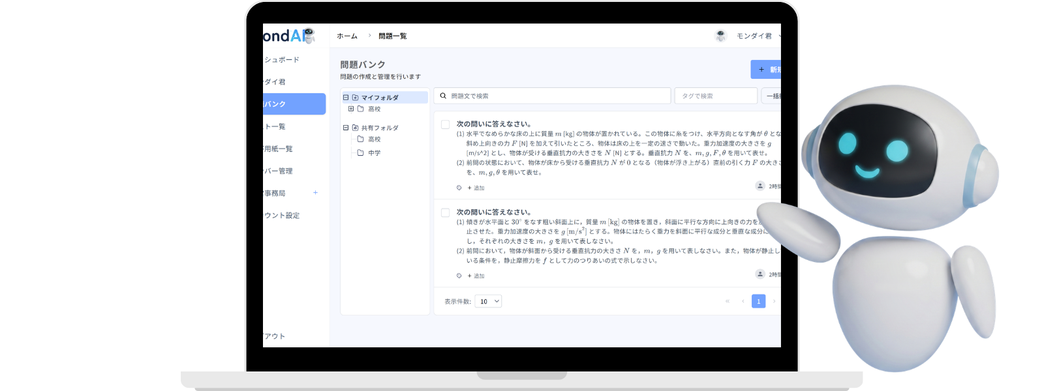Click the 一括 button beside the tag search

[x=771, y=96]
